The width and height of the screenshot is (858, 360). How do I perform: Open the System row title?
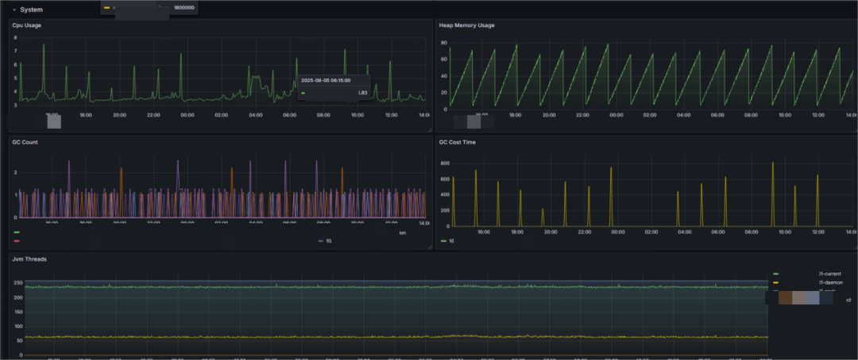31,10
